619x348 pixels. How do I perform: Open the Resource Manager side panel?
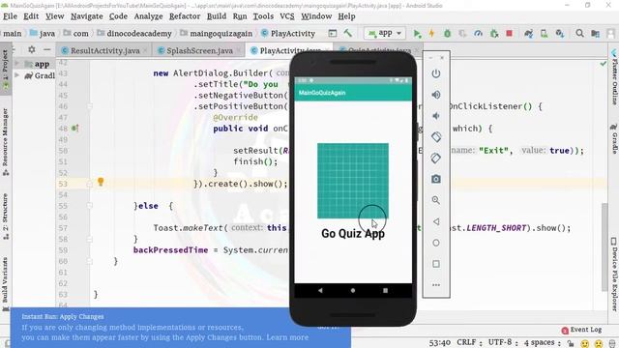click(6, 141)
